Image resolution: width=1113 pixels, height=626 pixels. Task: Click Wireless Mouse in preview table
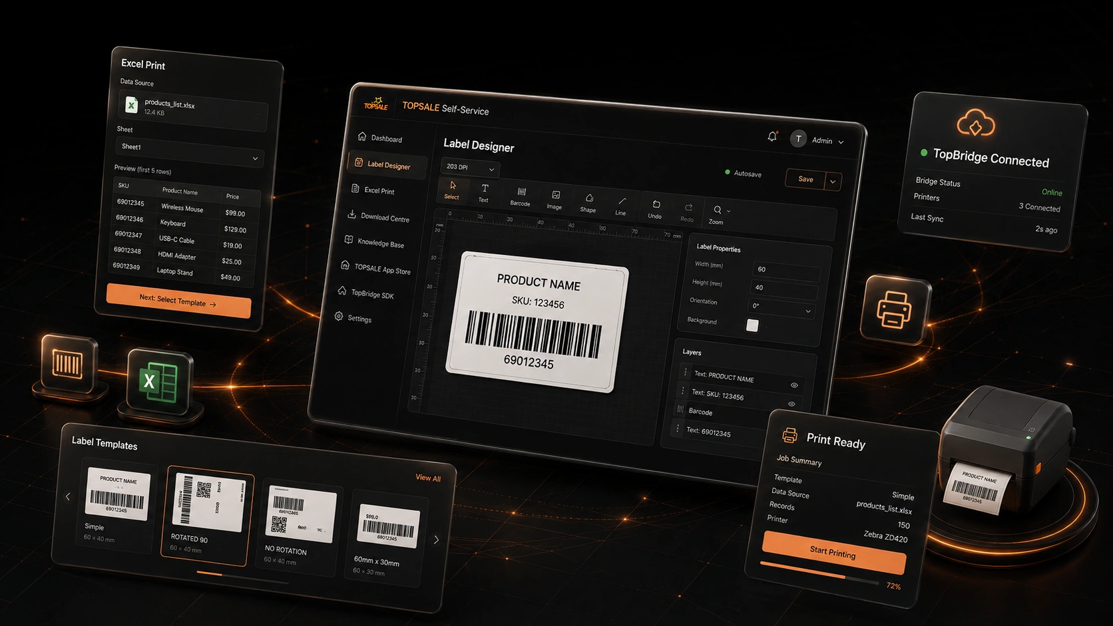click(x=182, y=208)
